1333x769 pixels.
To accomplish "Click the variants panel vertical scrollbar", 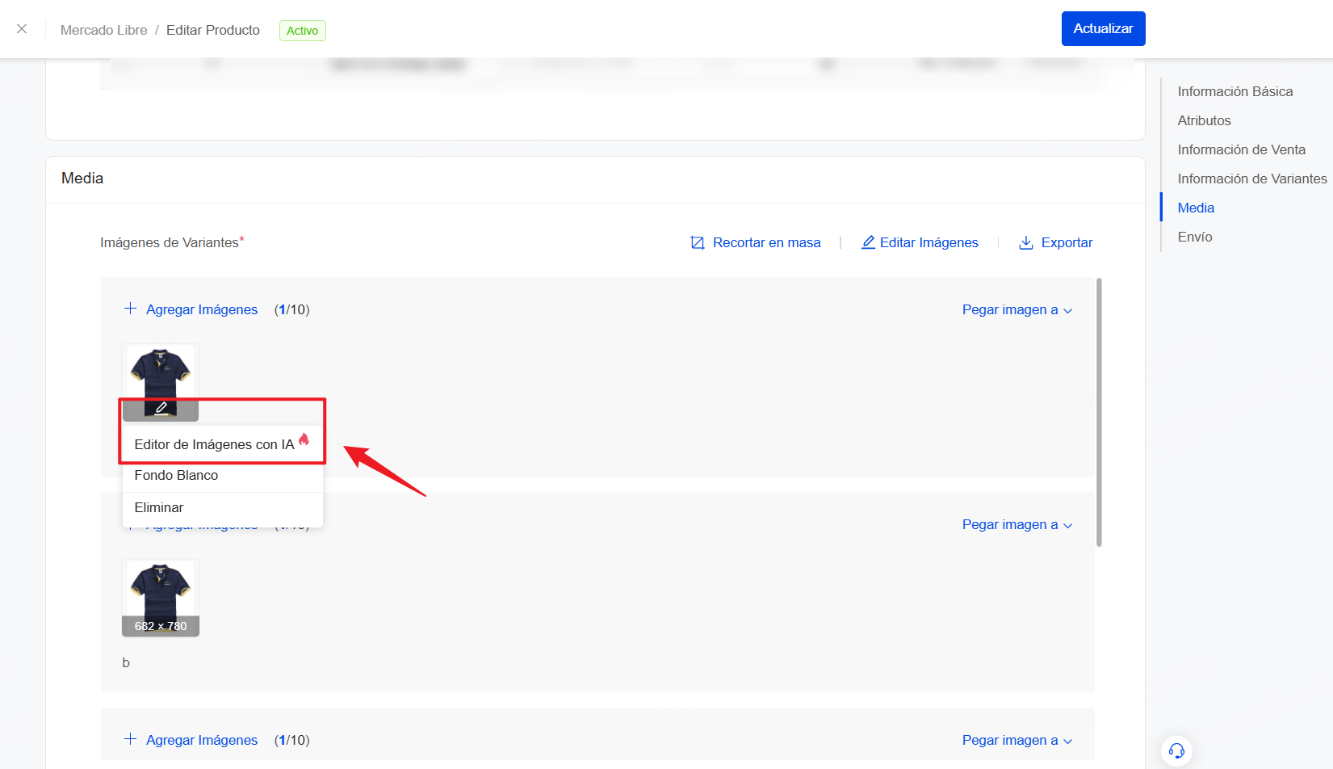I will (1098, 412).
